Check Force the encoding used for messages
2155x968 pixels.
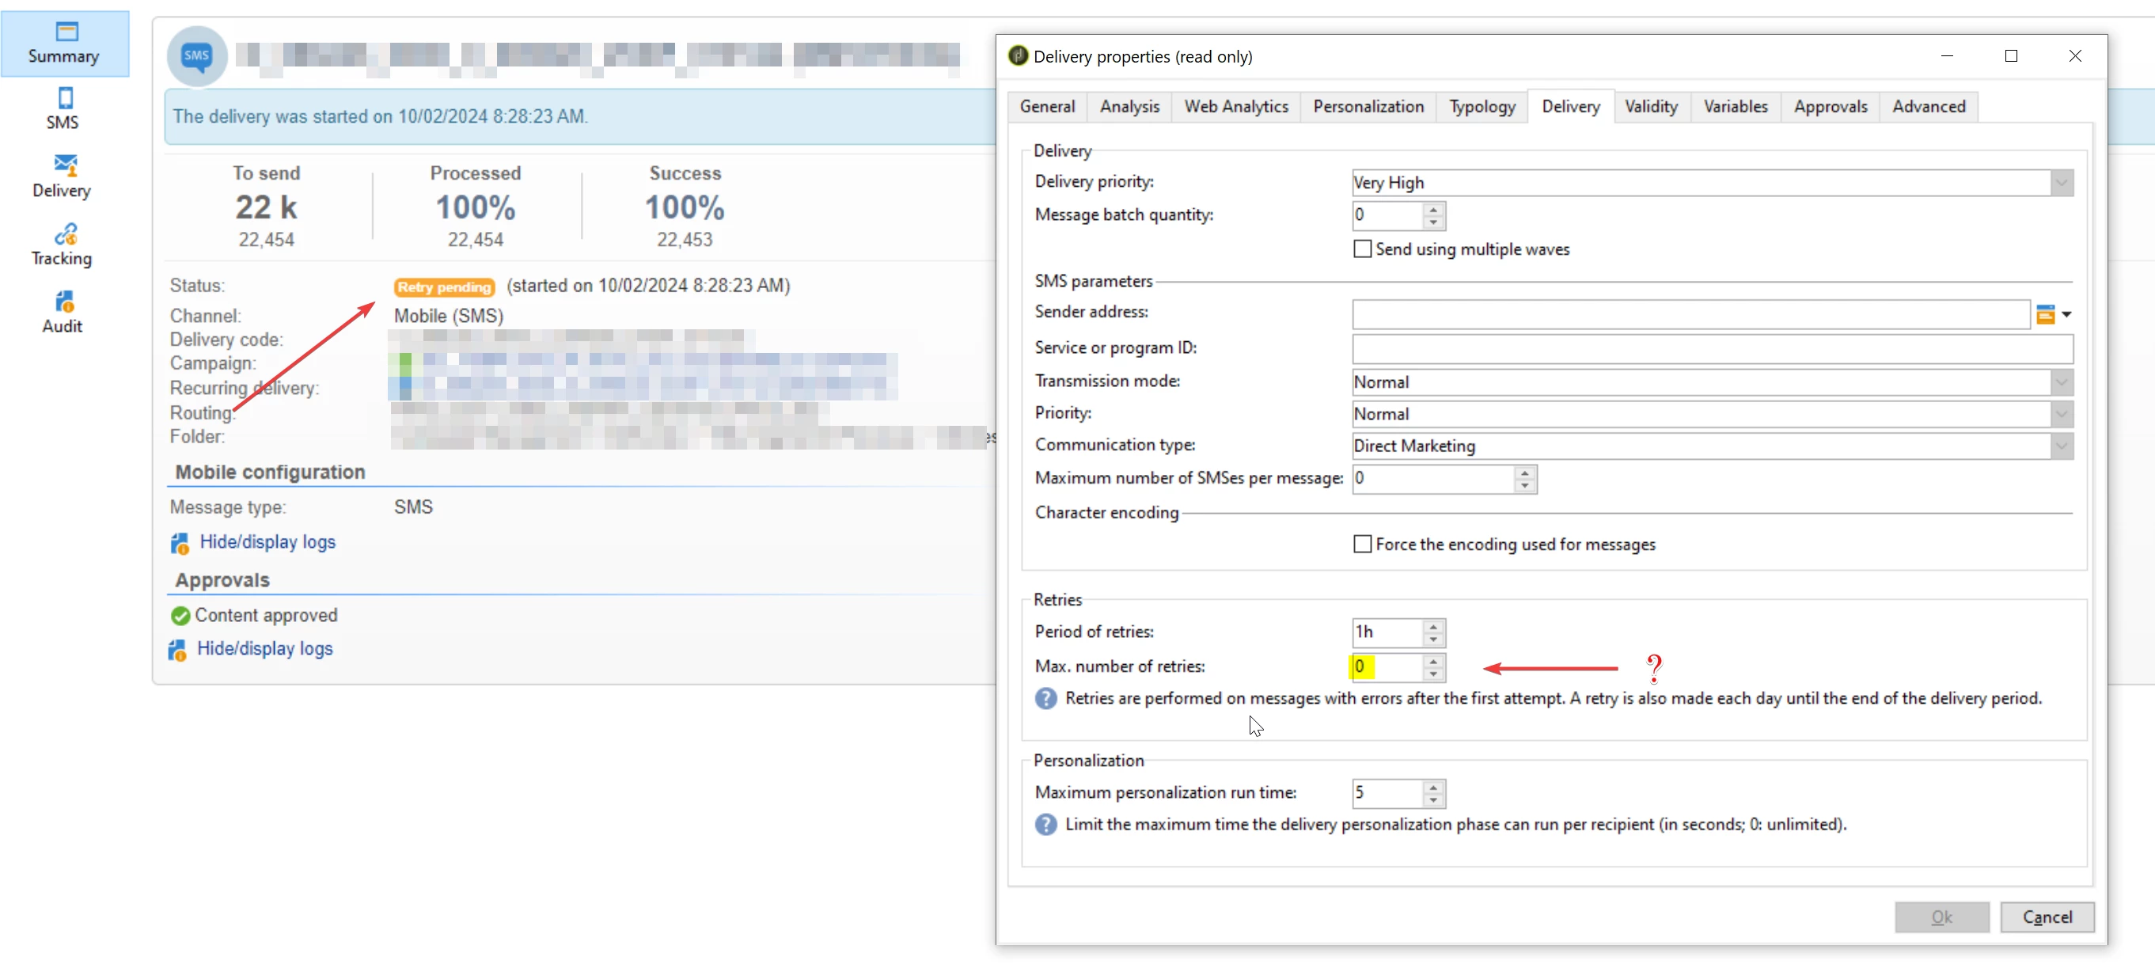point(1362,545)
